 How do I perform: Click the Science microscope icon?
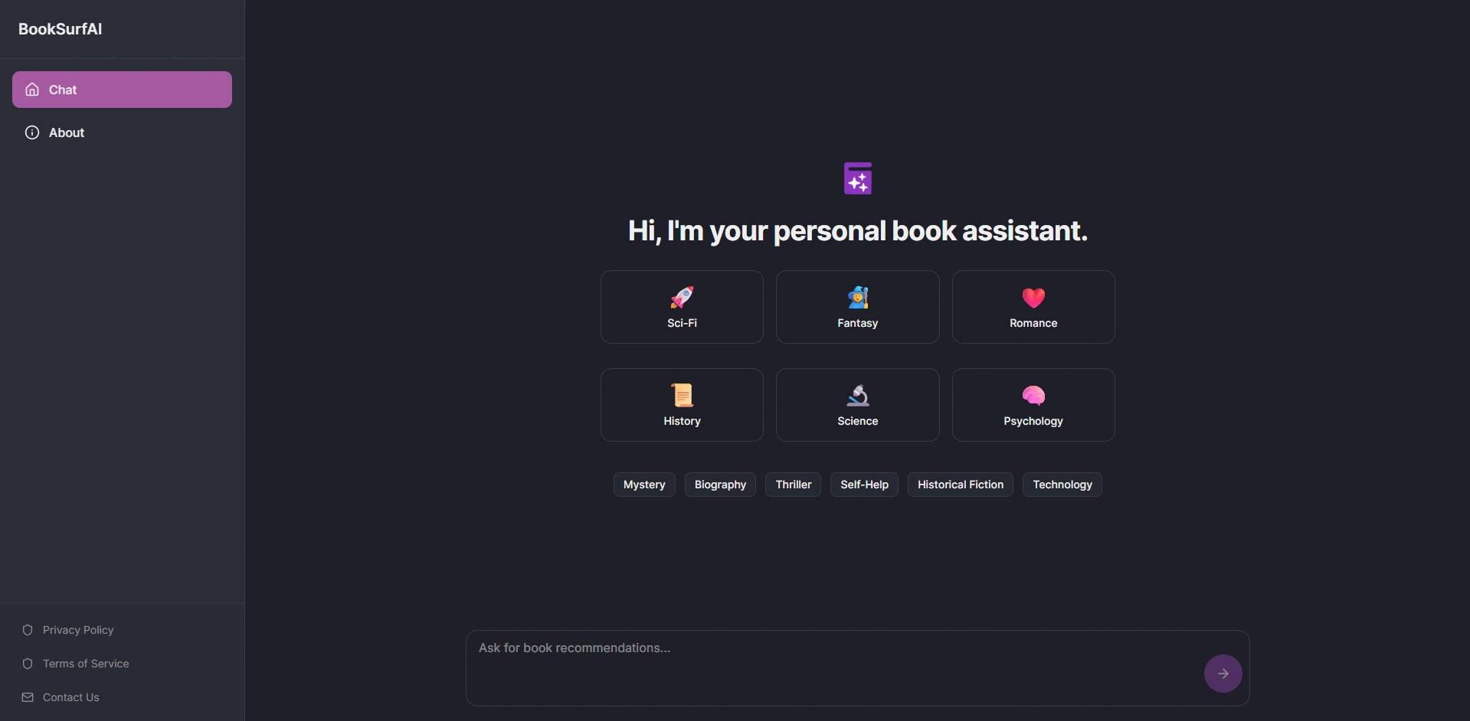tap(856, 394)
